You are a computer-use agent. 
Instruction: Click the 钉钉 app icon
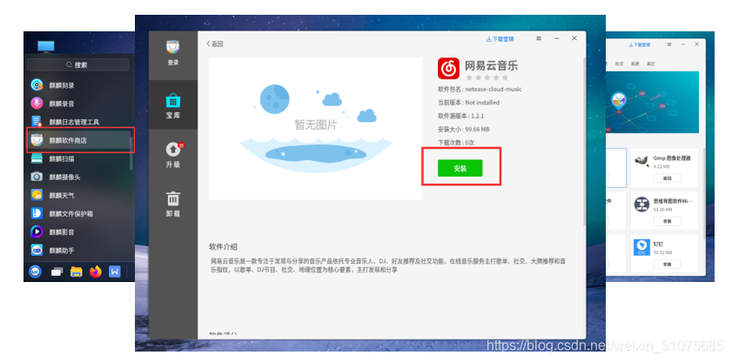(641, 247)
